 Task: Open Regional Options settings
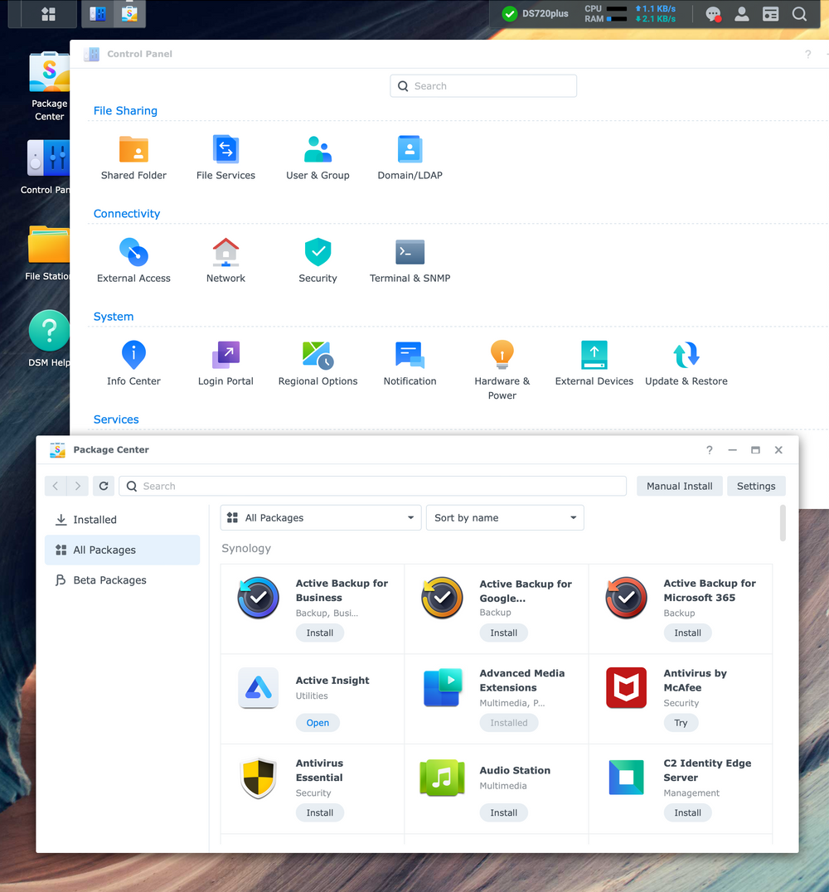(318, 364)
